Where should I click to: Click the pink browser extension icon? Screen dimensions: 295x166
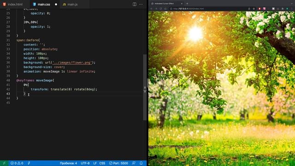pyautogui.click(x=264, y=9)
